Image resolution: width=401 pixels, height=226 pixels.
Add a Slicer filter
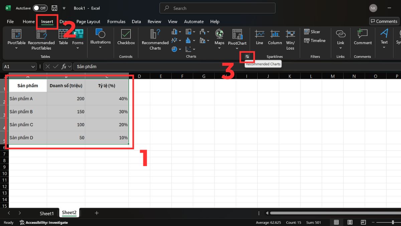(x=312, y=32)
